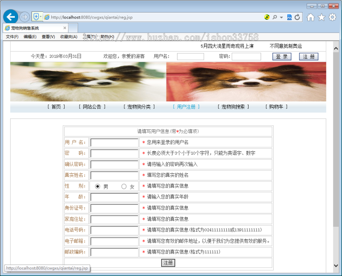Image resolution: width=342 pixels, height=276 pixels.
Task: Click the 登录 button in header
Action: click(x=282, y=56)
